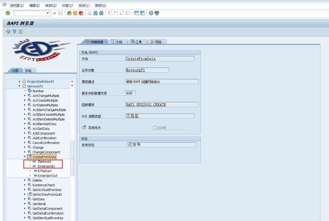Click the parameter icon beside ETReturn

tap(35, 171)
